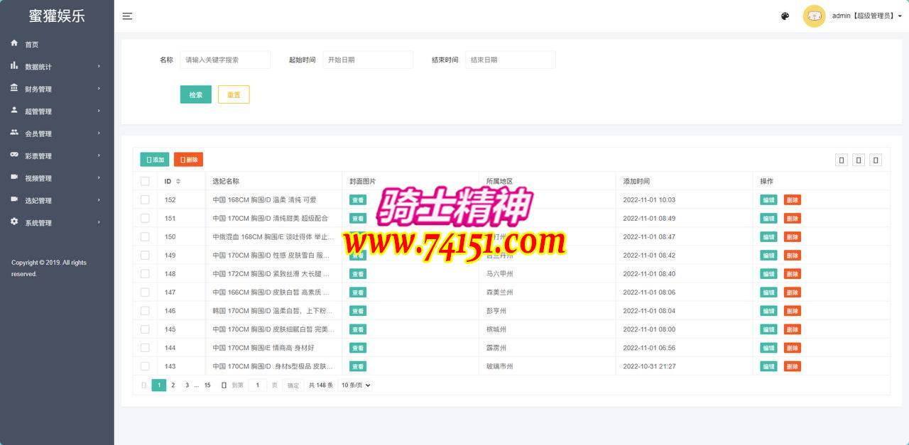Screen dimensions: 909x445
Task: Click the admin user avatar
Action: click(814, 16)
